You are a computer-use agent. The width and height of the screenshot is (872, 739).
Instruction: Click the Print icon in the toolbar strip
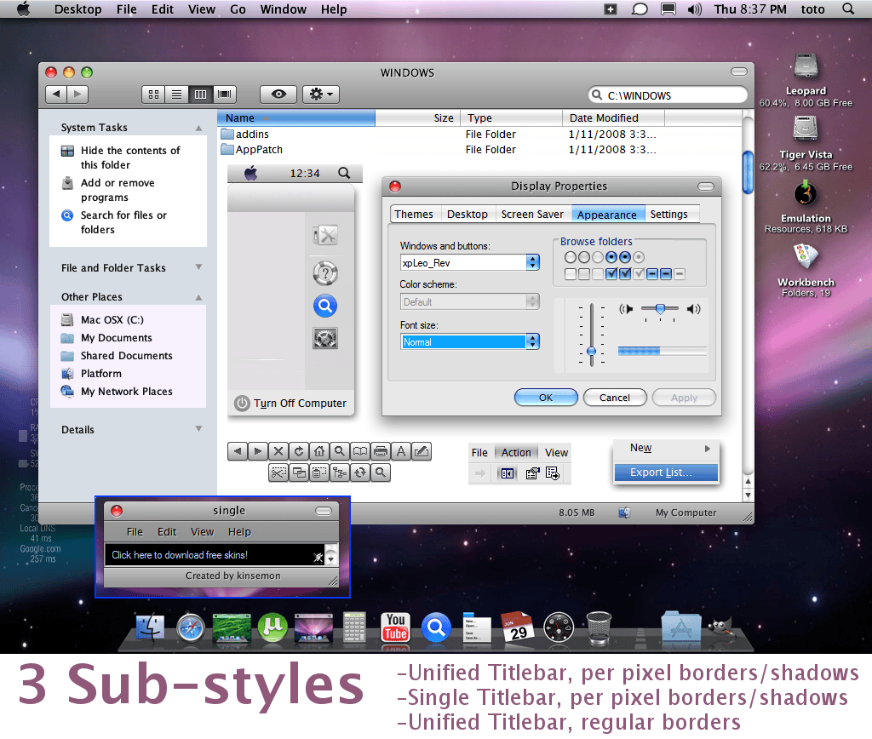(381, 451)
